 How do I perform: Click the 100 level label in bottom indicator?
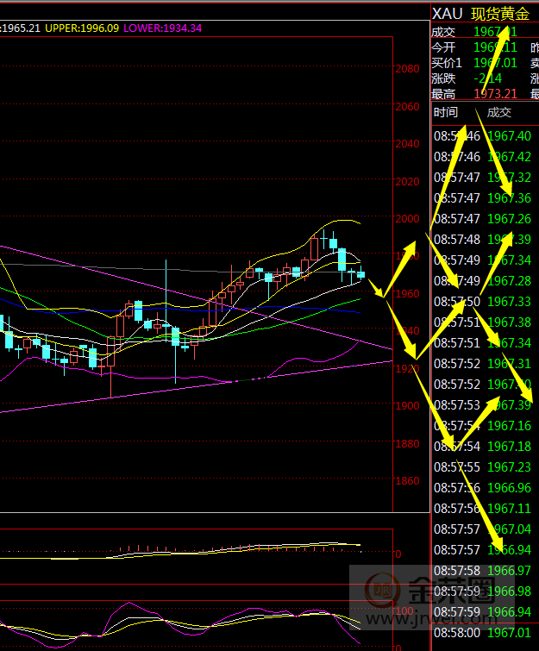click(403, 610)
